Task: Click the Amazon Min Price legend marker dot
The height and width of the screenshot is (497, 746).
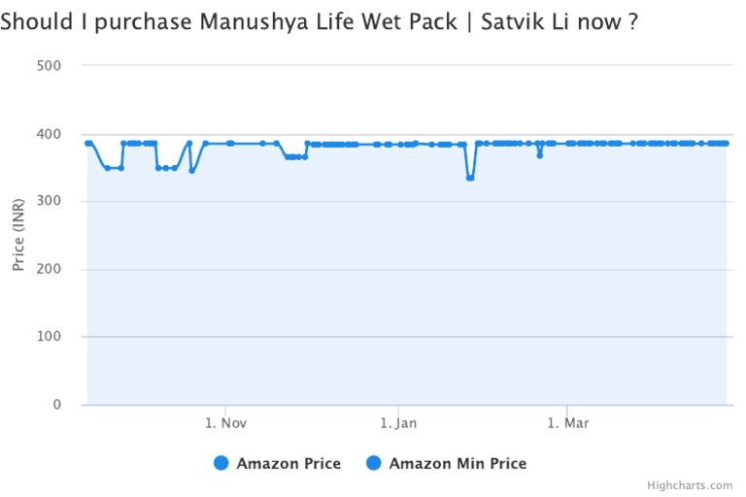Action: tap(373, 464)
